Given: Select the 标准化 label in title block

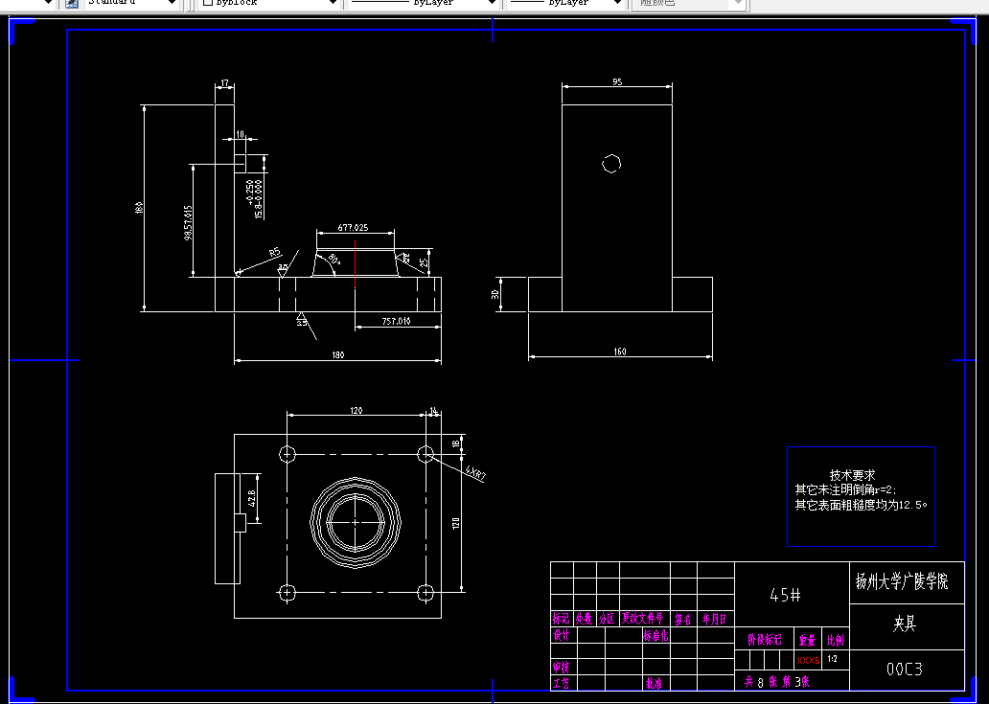Looking at the screenshot, I should tap(655, 636).
